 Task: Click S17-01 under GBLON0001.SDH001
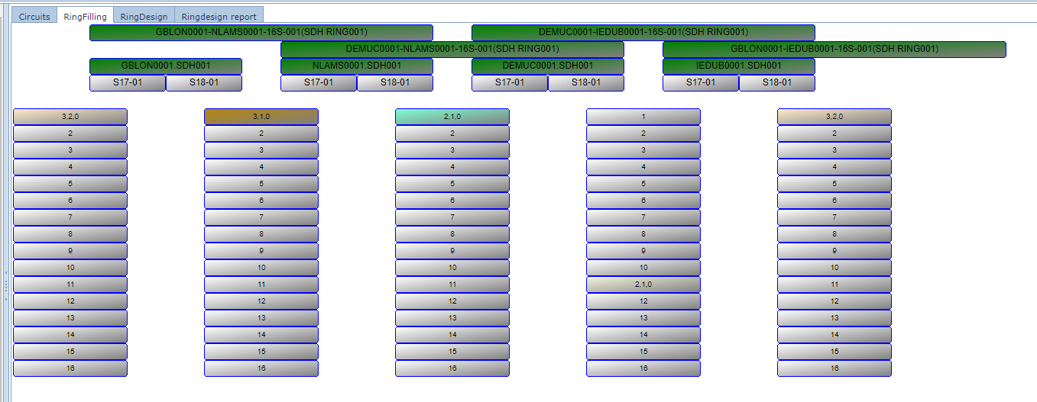coord(127,83)
